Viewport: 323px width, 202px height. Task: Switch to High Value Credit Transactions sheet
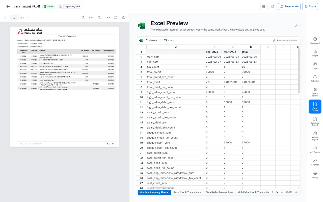(x=253, y=192)
